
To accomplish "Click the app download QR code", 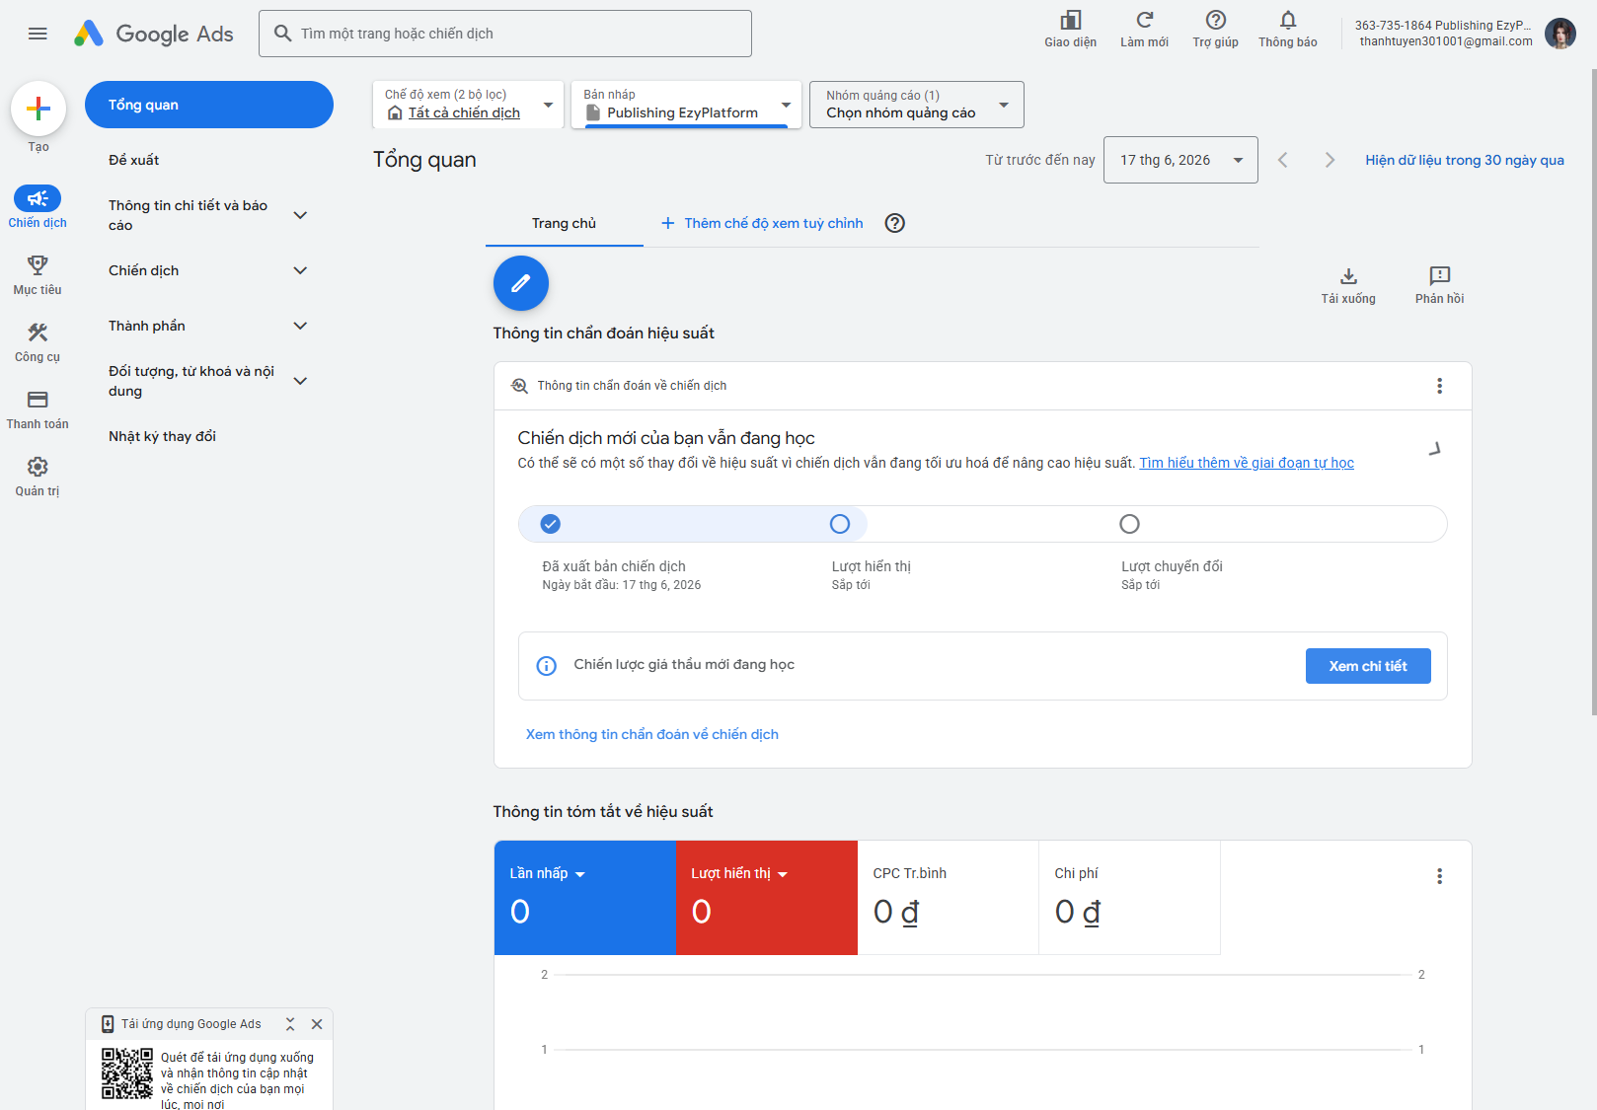I will point(127,1073).
